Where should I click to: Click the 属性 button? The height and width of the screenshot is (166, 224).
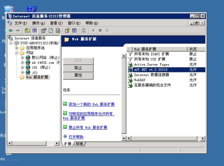pyautogui.click(x=78, y=75)
